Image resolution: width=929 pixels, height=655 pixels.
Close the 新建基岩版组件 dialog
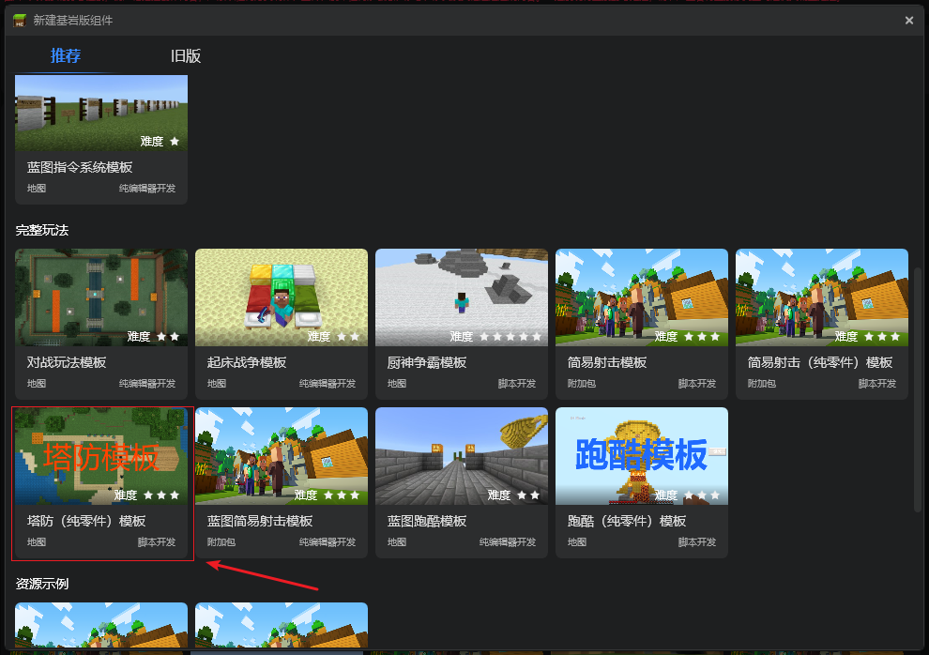(909, 21)
